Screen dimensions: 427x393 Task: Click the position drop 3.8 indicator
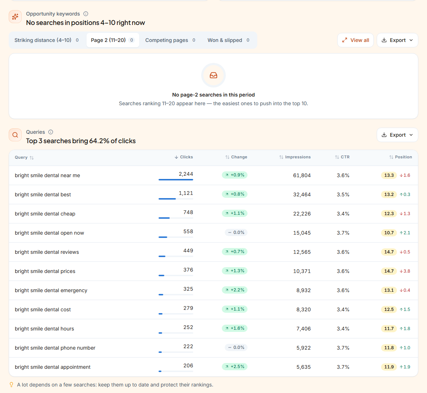(x=405, y=271)
